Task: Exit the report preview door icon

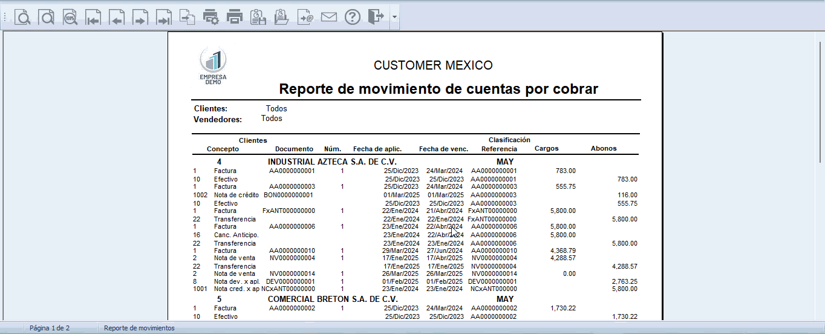Action: pyautogui.click(x=376, y=17)
